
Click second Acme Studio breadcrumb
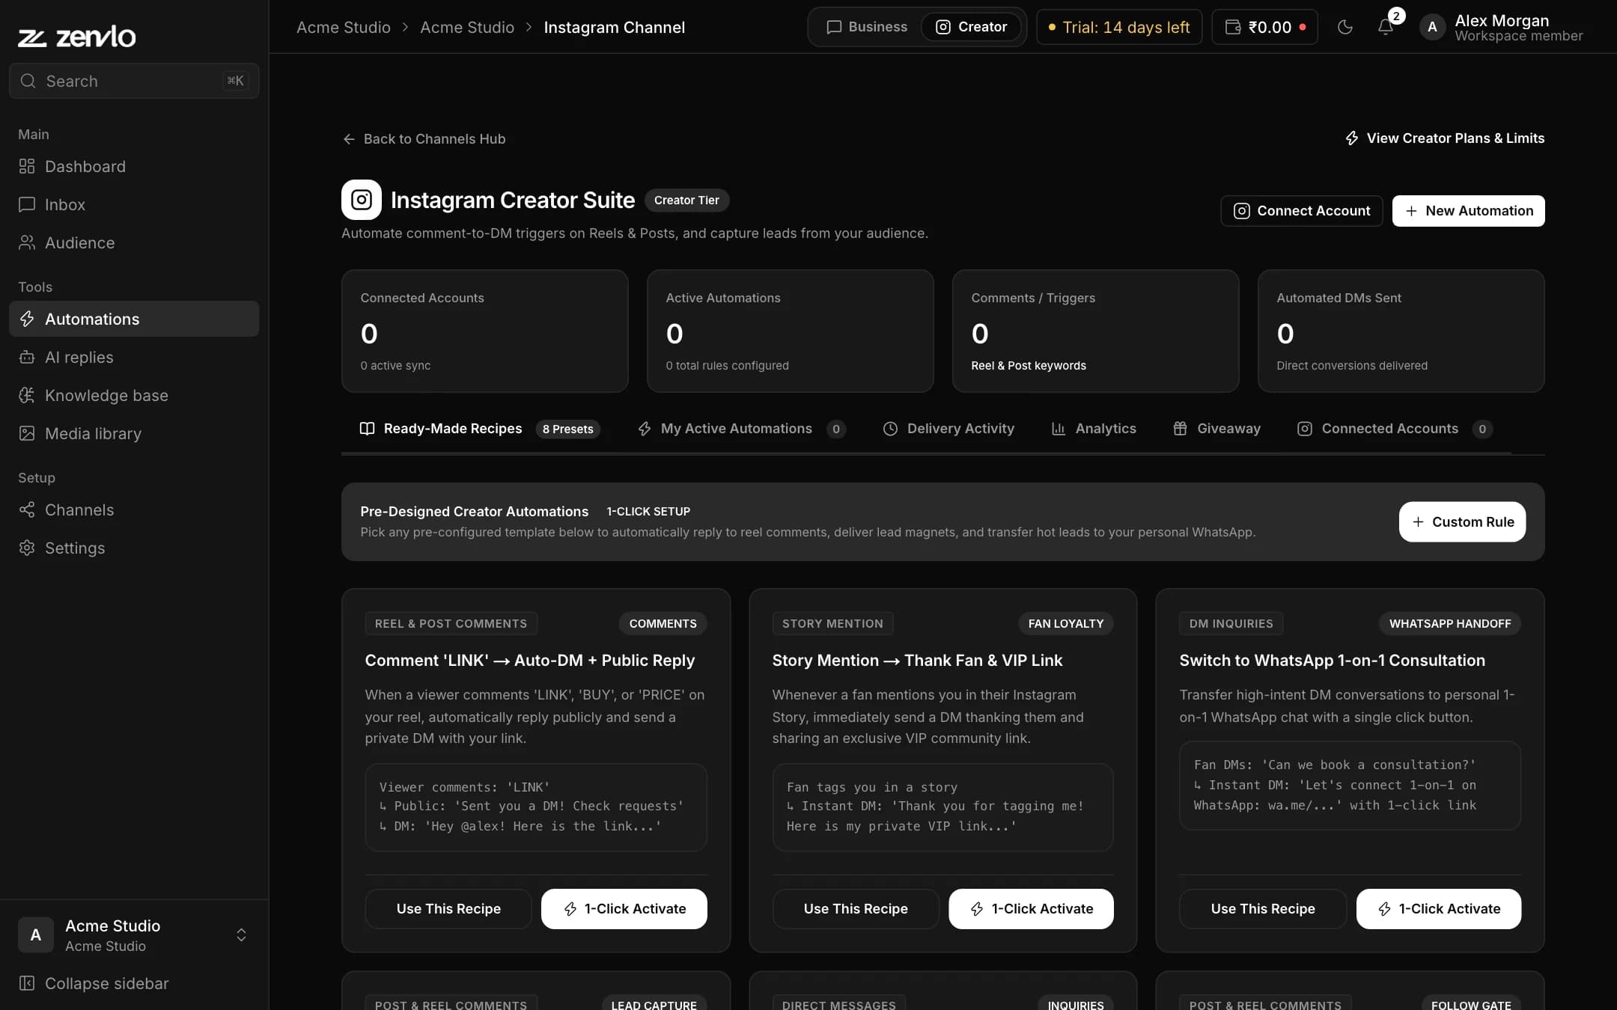point(467,27)
